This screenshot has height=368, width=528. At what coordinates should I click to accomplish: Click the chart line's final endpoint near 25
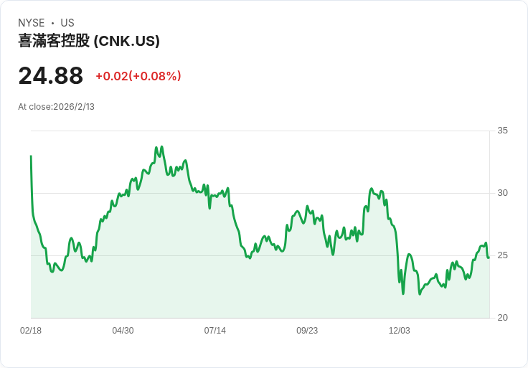click(489, 258)
